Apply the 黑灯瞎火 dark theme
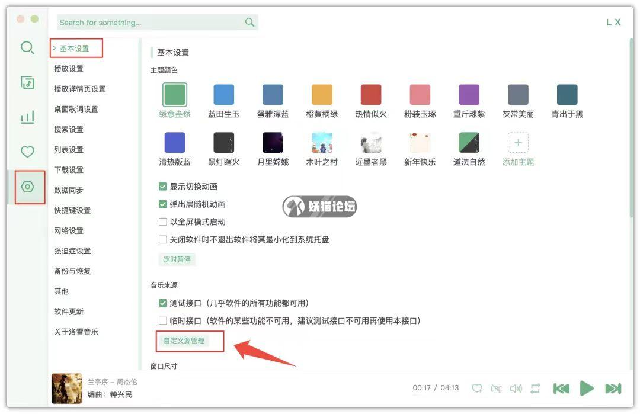640x414 pixels. click(x=223, y=143)
